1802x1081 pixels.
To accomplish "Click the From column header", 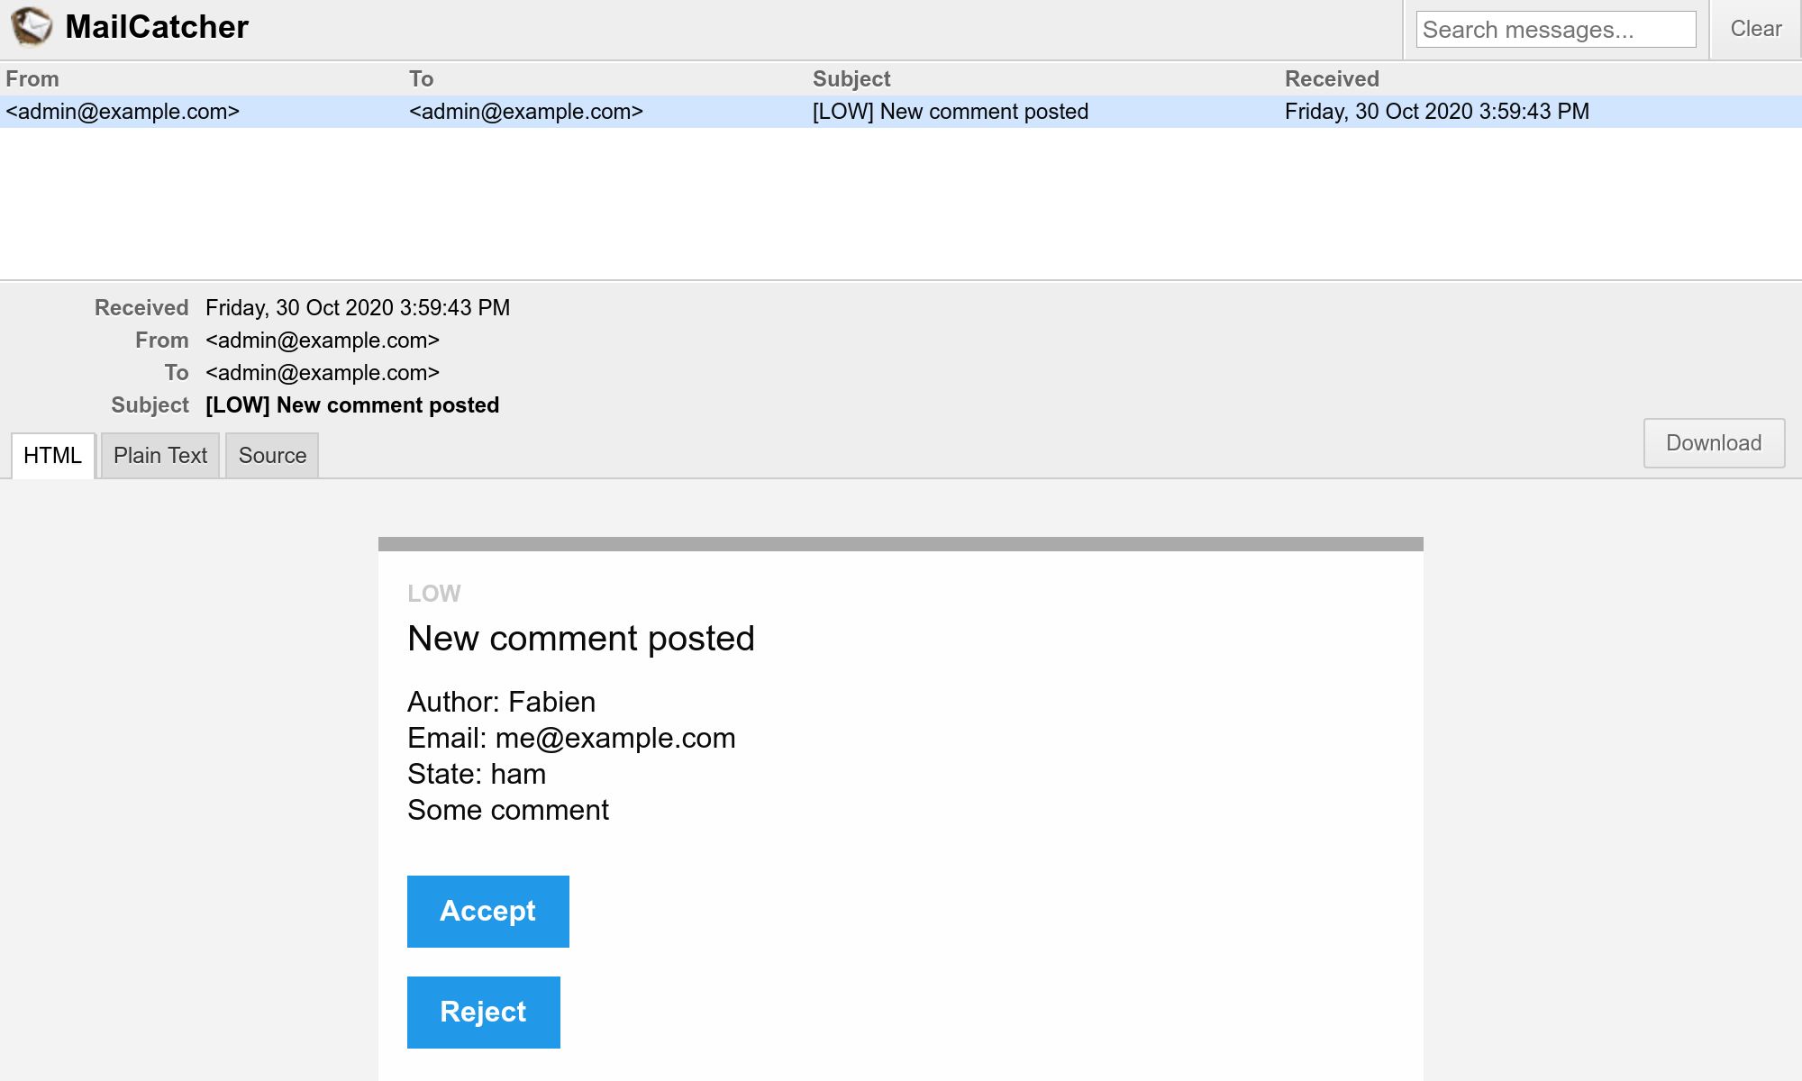I will click(x=32, y=79).
